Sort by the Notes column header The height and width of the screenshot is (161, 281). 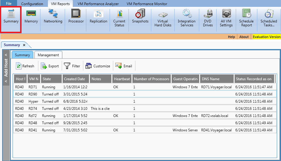[101, 79]
